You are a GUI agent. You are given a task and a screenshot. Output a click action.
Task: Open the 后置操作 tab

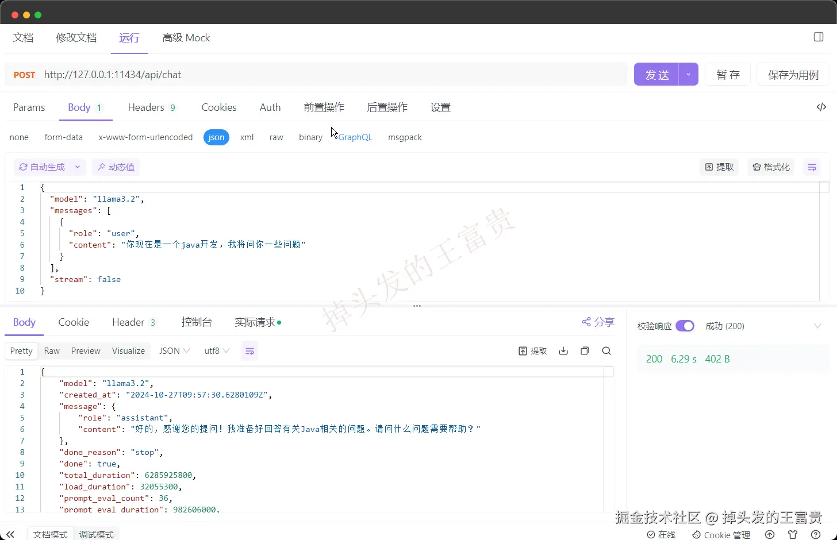point(387,107)
